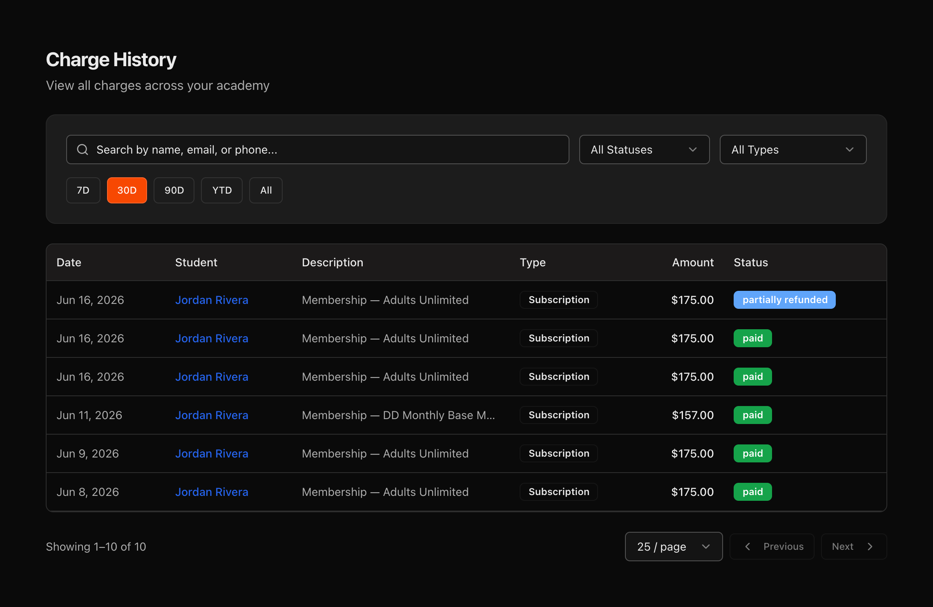Click the Amount column header

pyautogui.click(x=693, y=262)
